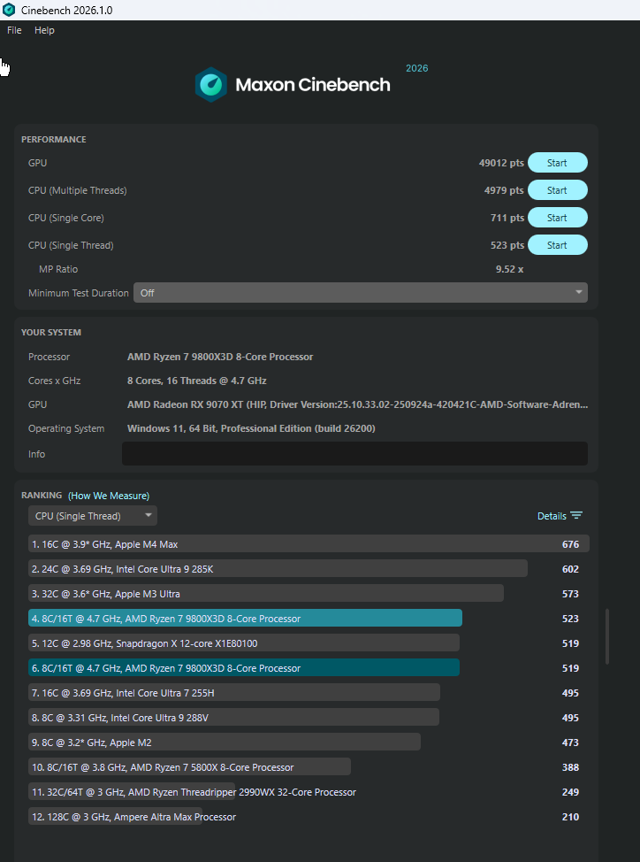Start the CPU (Single Thread) test
Viewport: 640px width, 862px height.
point(557,245)
